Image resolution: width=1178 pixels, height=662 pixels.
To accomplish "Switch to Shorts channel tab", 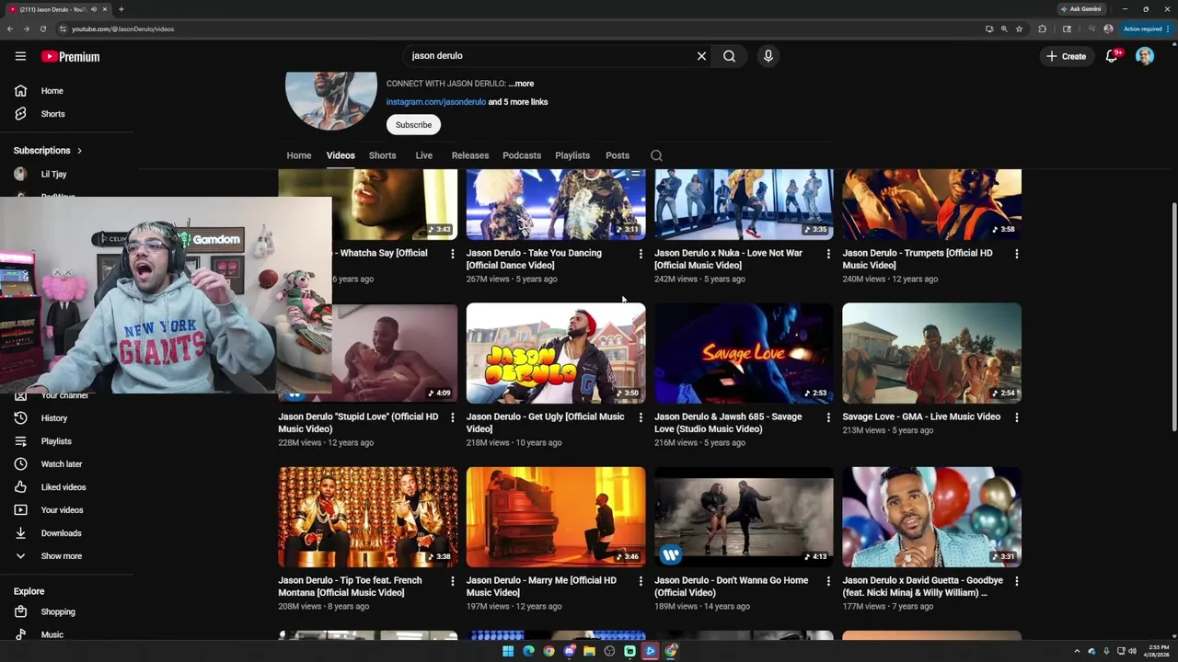I will point(383,155).
